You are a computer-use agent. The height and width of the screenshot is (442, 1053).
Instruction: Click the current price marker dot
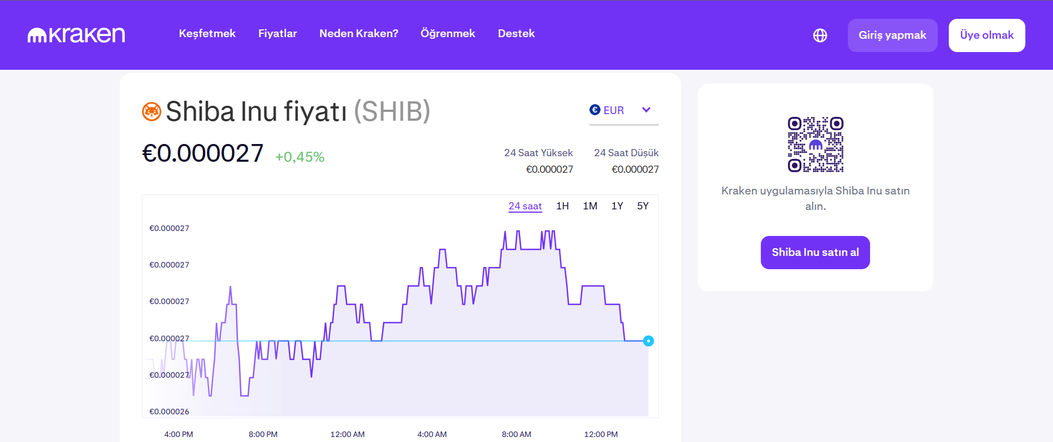point(648,341)
